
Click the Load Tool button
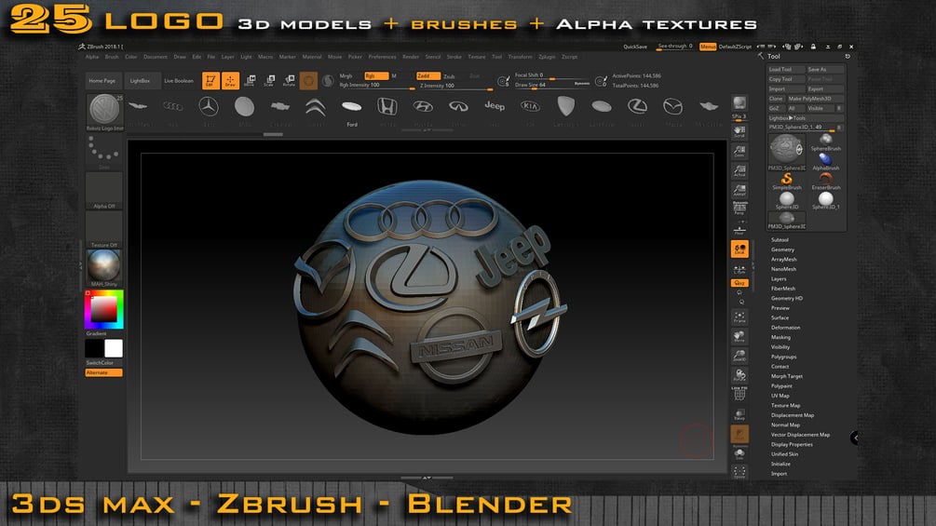pyautogui.click(x=786, y=69)
